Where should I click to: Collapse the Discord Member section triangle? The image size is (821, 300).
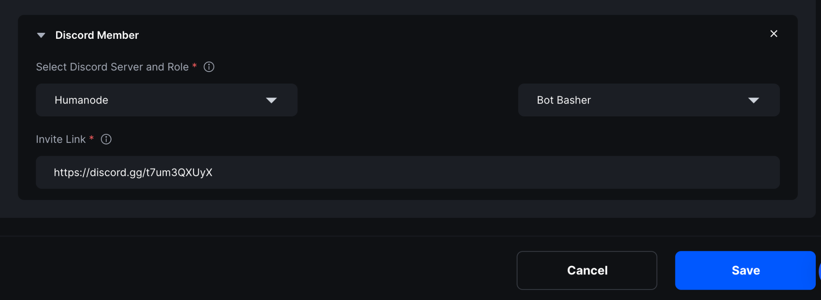pyautogui.click(x=41, y=35)
